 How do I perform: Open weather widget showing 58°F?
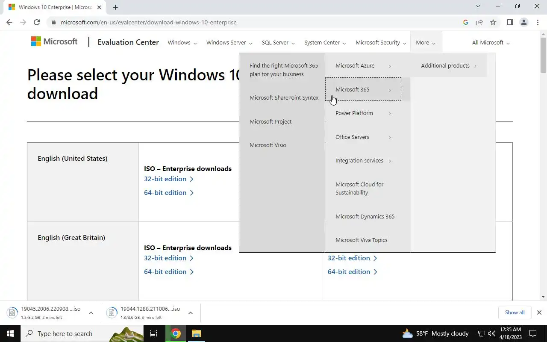tap(435, 333)
